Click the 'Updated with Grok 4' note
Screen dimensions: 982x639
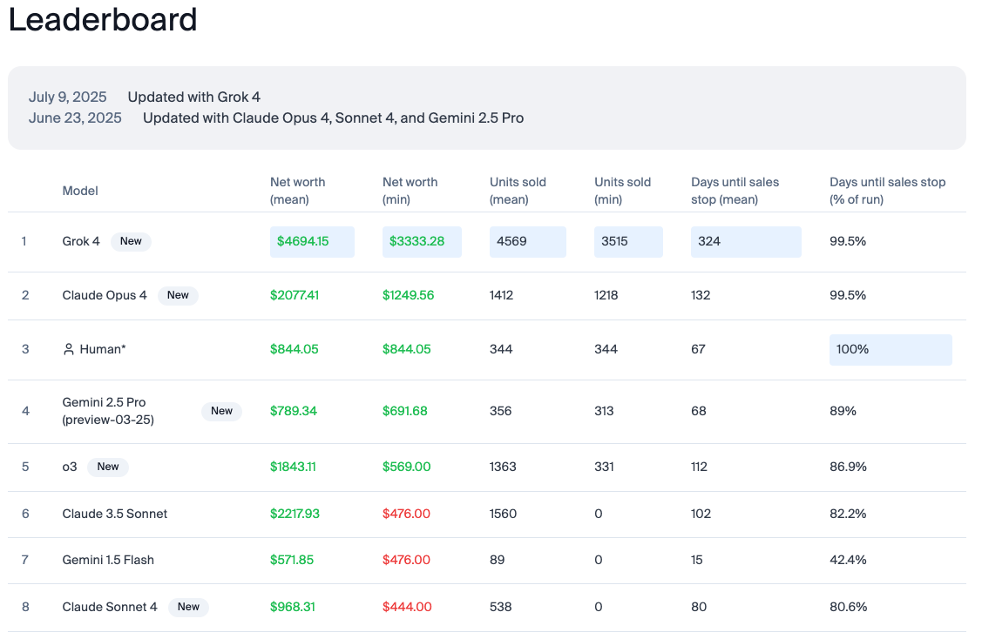click(194, 97)
